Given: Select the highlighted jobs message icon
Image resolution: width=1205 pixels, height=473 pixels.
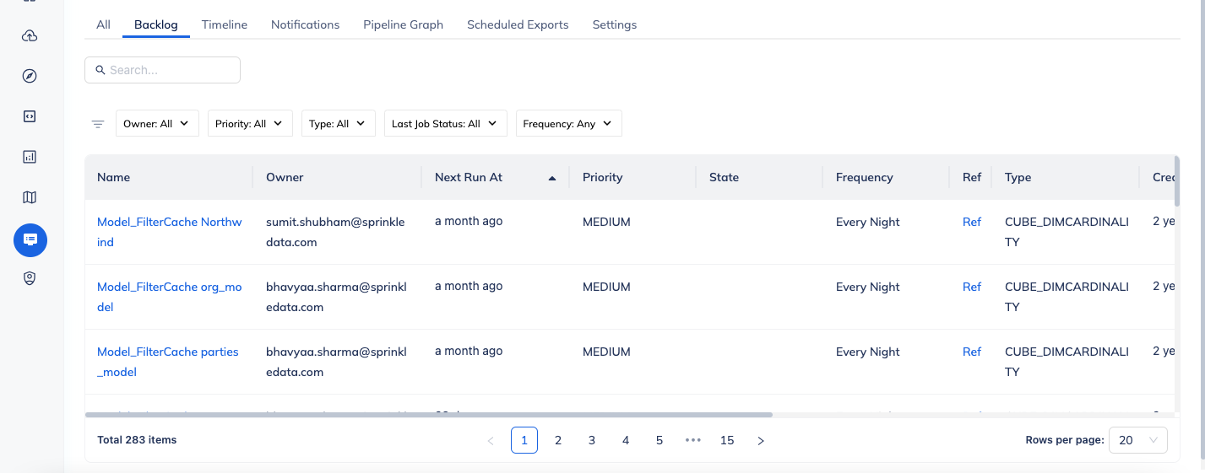Looking at the screenshot, I should click(30, 240).
